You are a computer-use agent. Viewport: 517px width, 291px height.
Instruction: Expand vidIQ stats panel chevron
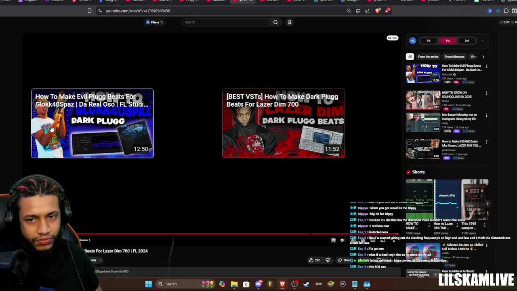coord(482,41)
